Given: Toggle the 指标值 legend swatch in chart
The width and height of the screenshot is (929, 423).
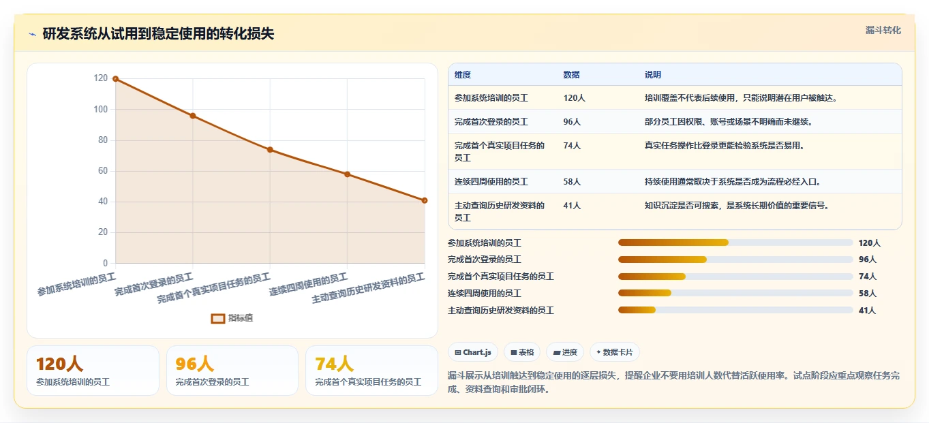Looking at the screenshot, I should pyautogui.click(x=218, y=318).
